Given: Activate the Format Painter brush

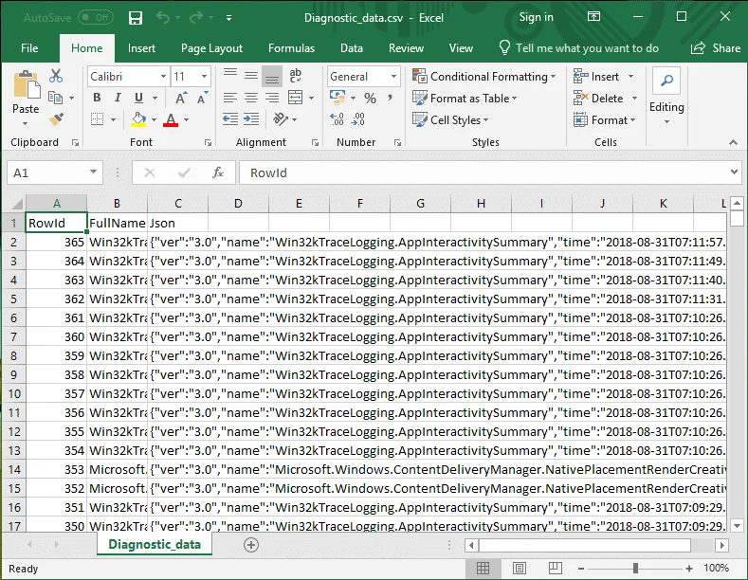Looking at the screenshot, I should pyautogui.click(x=56, y=118).
